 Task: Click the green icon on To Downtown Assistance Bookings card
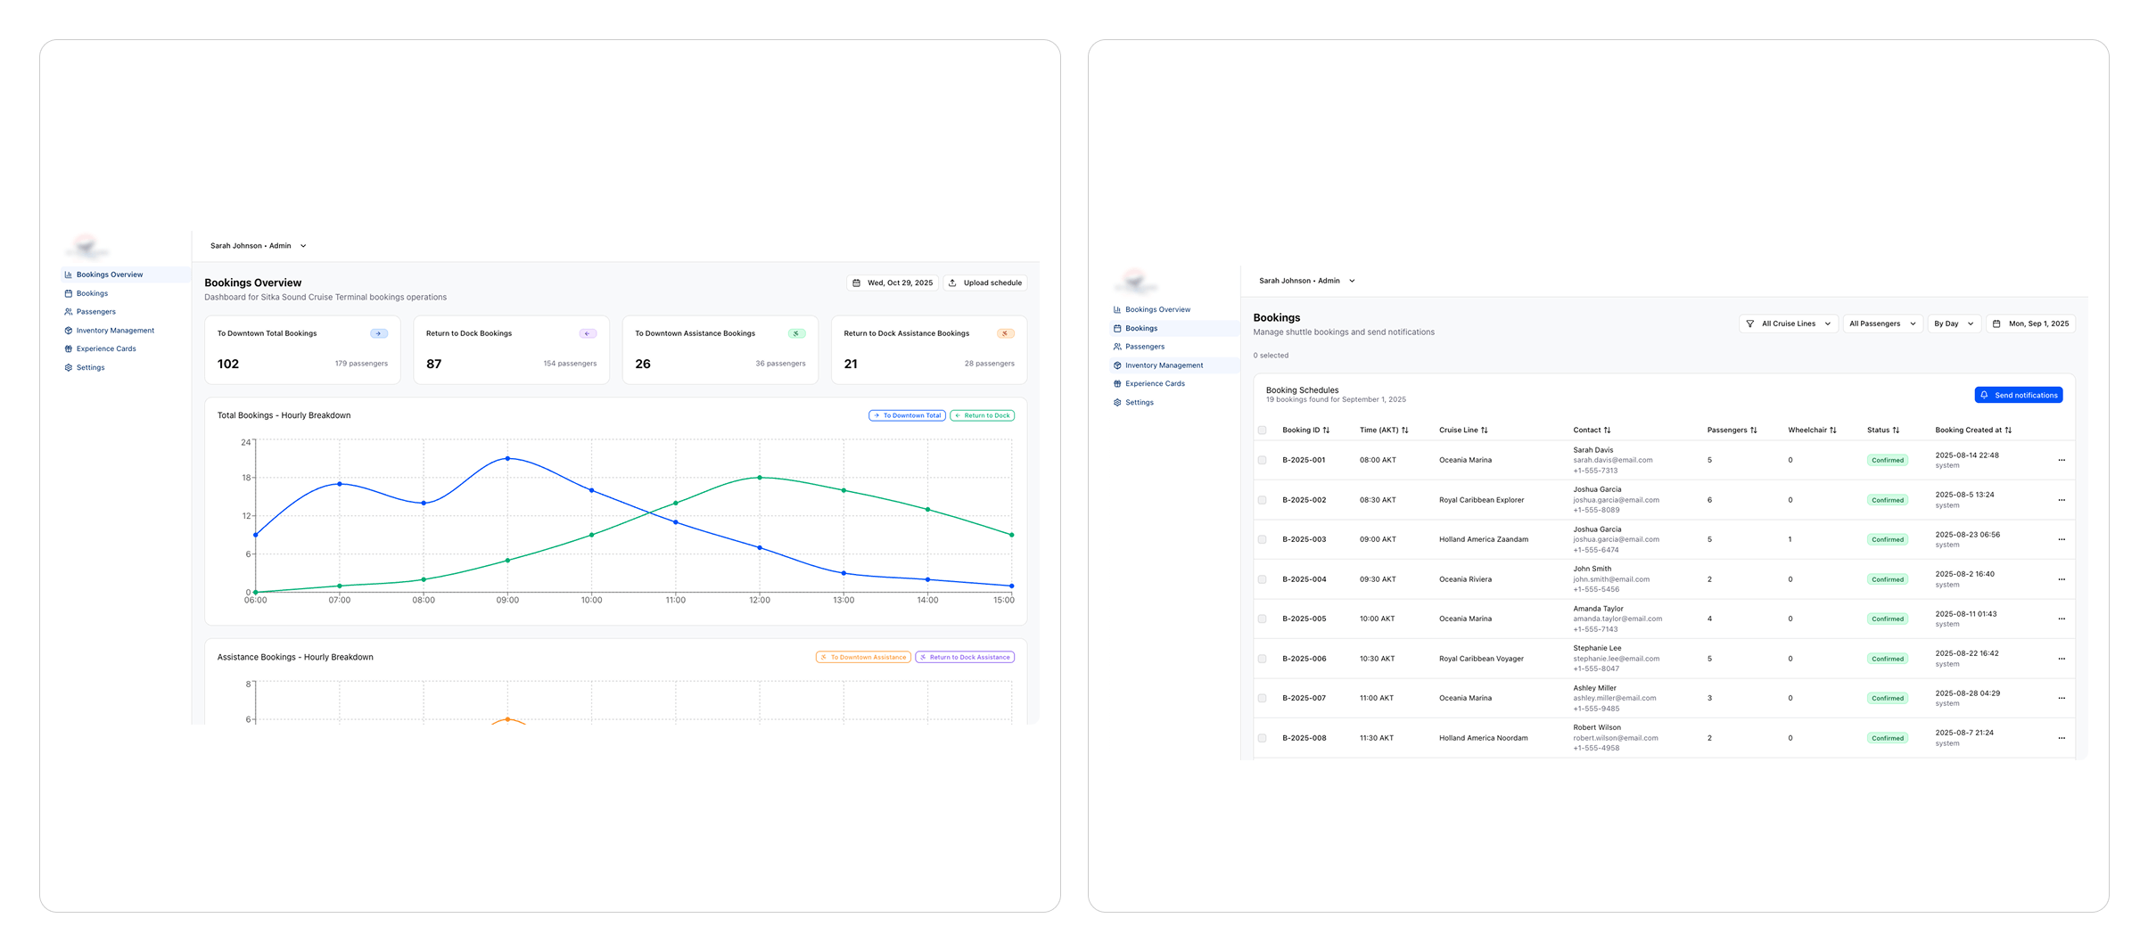pyautogui.click(x=796, y=333)
